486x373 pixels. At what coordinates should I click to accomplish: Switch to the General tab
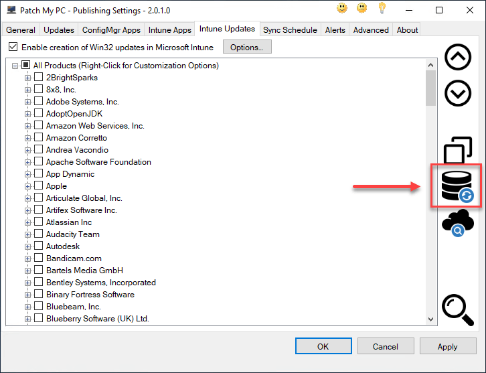tap(21, 29)
